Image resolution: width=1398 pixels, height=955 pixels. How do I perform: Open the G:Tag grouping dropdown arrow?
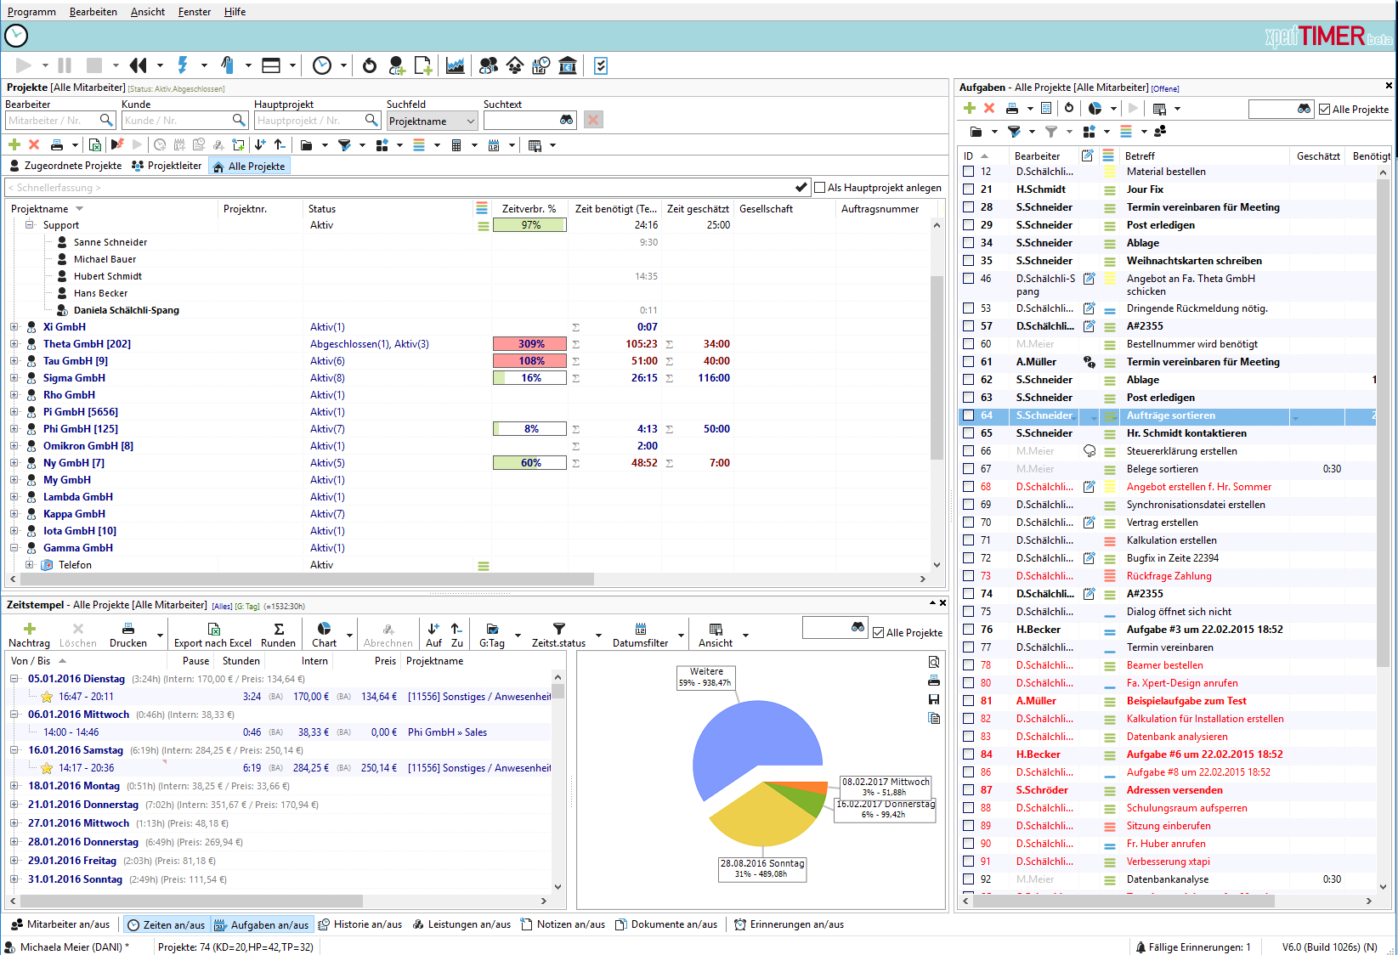pos(518,636)
